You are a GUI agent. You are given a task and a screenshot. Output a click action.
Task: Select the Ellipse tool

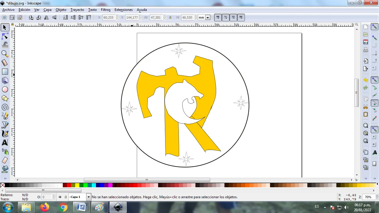pyautogui.click(x=5, y=89)
